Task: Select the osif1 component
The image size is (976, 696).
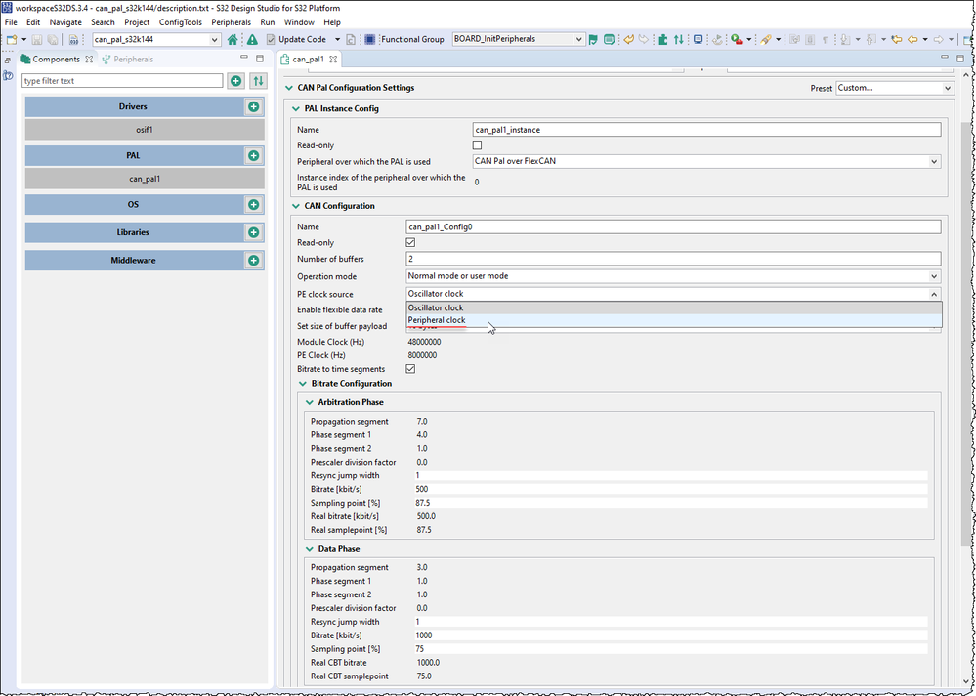Action: pyautogui.click(x=144, y=129)
